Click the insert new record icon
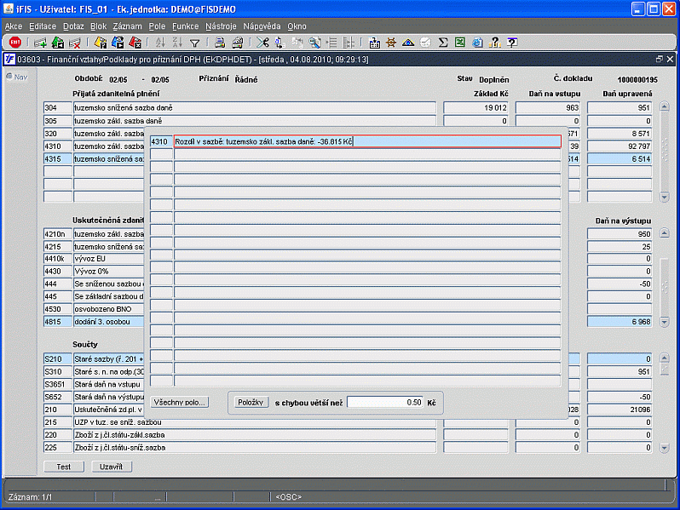The image size is (680, 510). pos(40,43)
